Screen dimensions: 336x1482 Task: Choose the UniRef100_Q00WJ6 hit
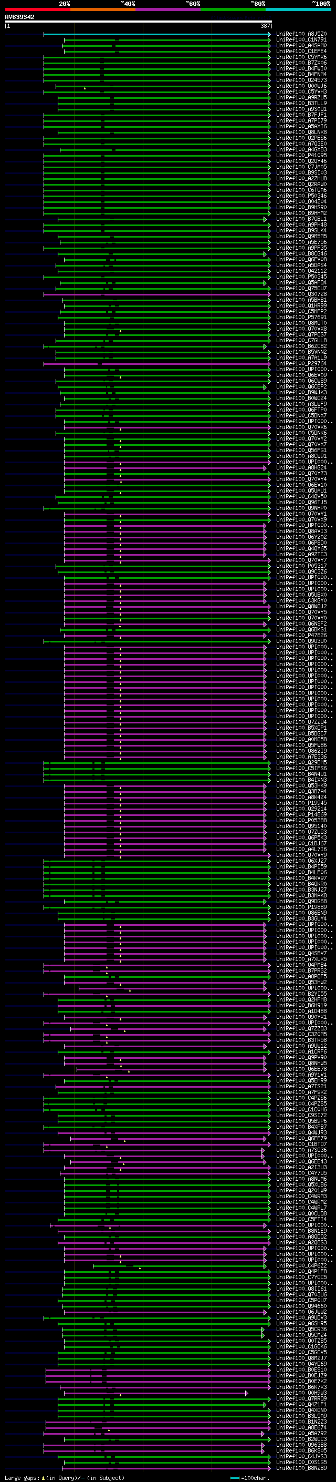click(x=301, y=86)
